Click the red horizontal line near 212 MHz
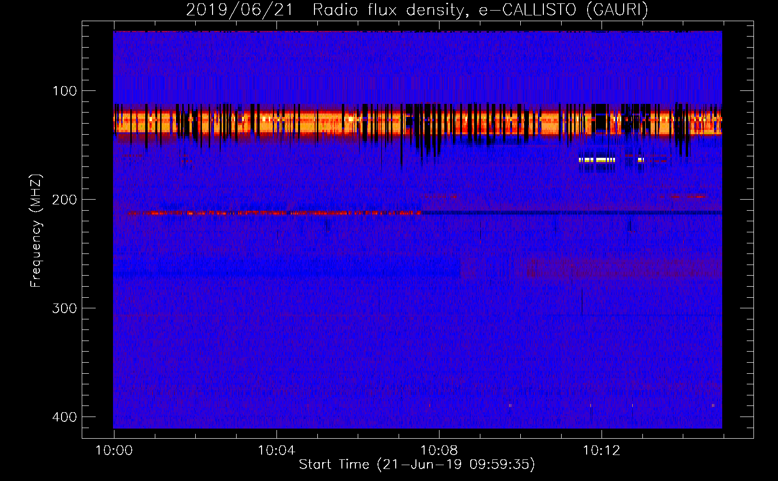The height and width of the screenshot is (481, 778). tap(274, 213)
